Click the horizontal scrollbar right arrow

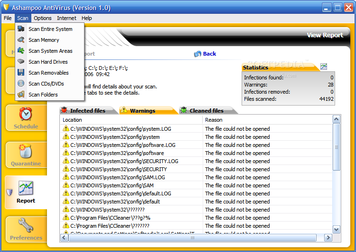click(x=328, y=238)
